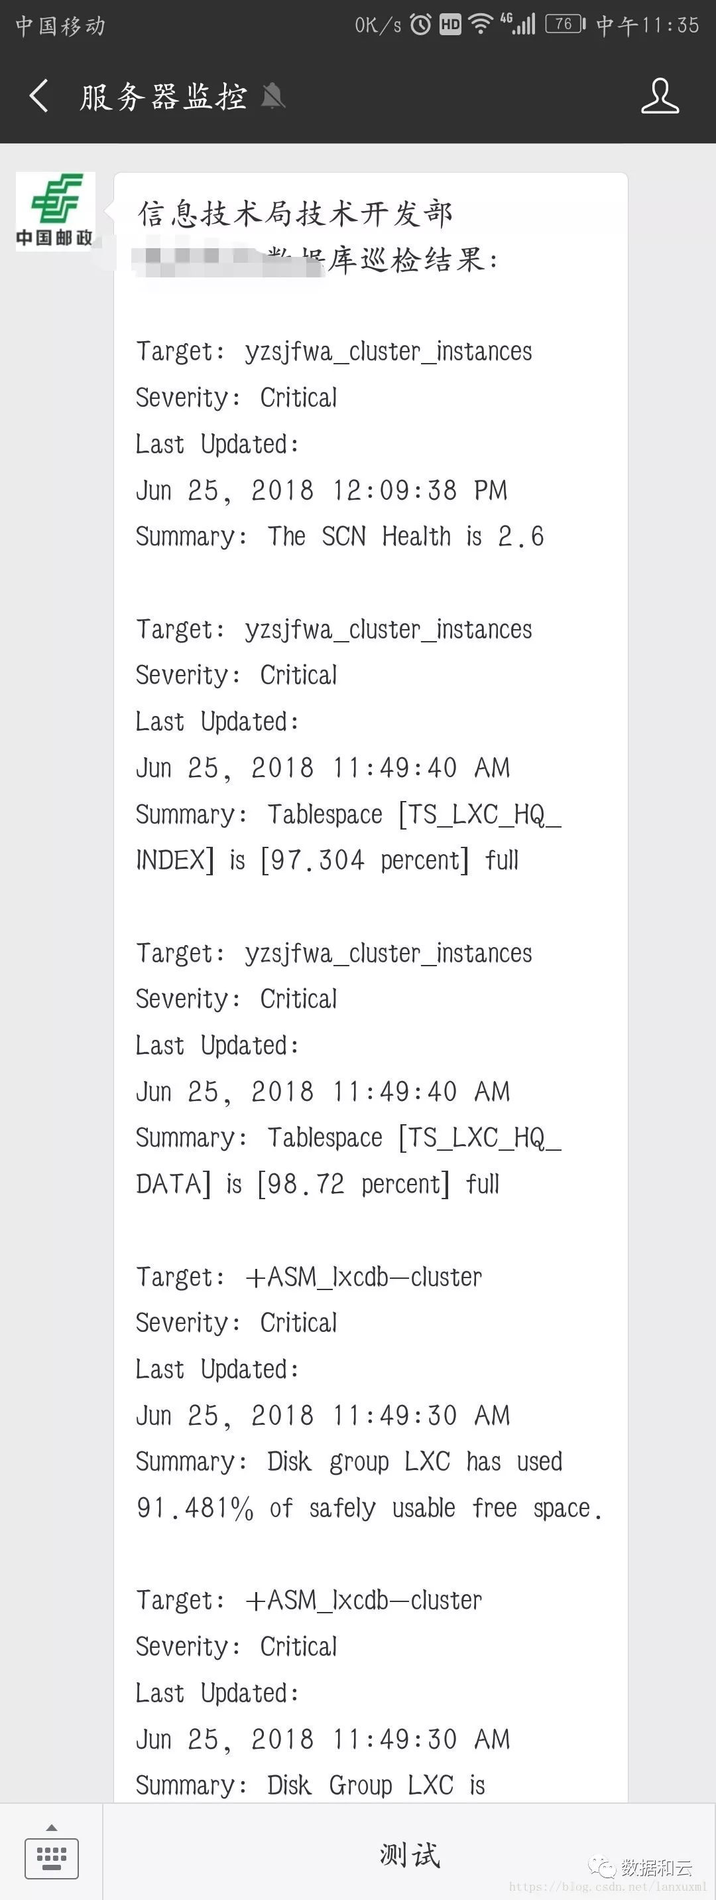The height and width of the screenshot is (1900, 716).
Task: Open the blog.csdn.net watermark link
Action: point(607,1887)
